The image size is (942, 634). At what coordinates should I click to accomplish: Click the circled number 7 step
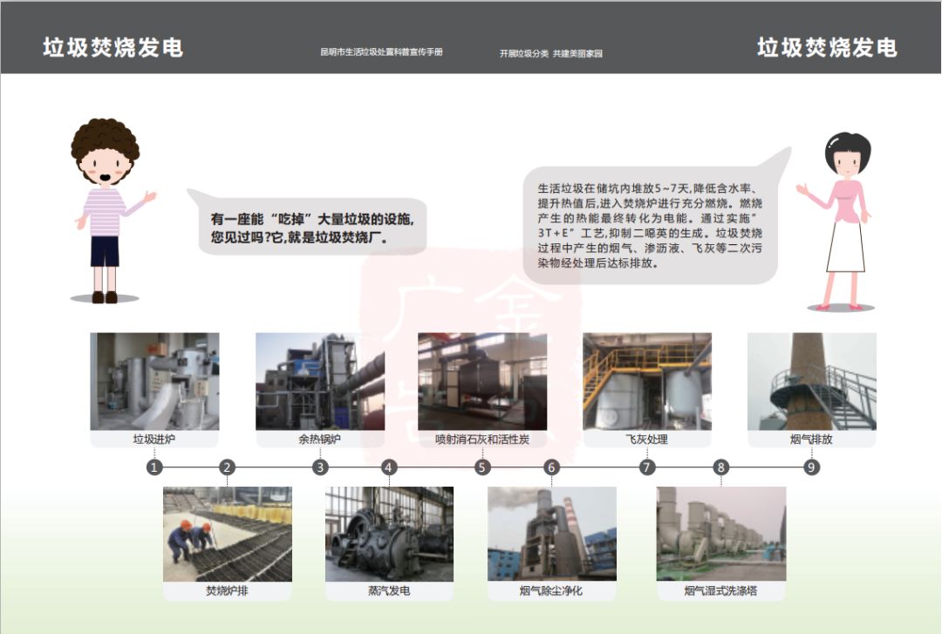coord(646,467)
